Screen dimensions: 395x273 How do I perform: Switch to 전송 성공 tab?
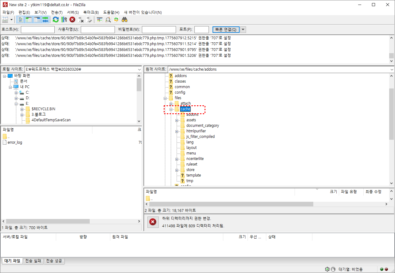pos(54,261)
